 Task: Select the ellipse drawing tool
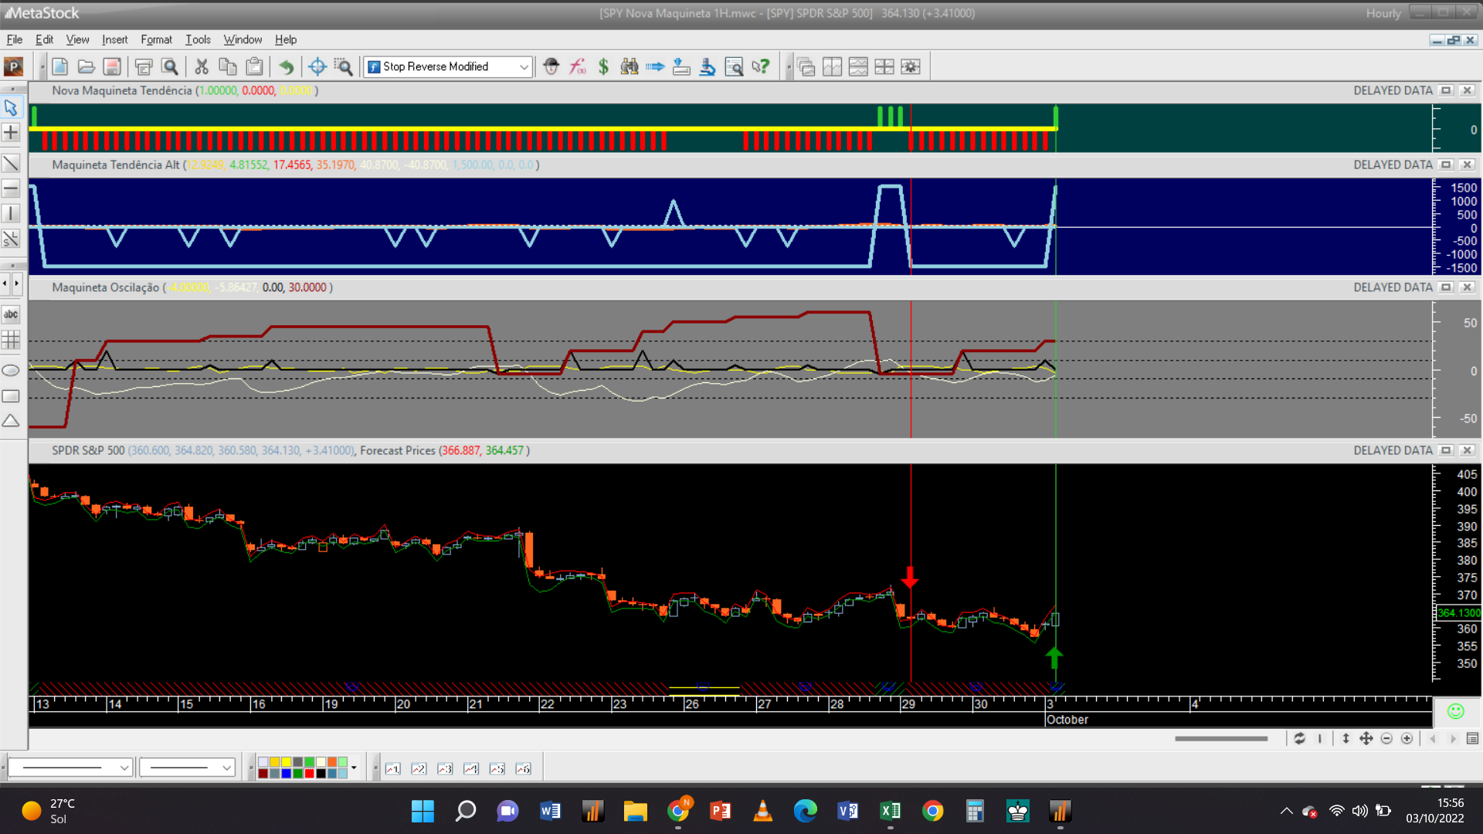coord(11,371)
